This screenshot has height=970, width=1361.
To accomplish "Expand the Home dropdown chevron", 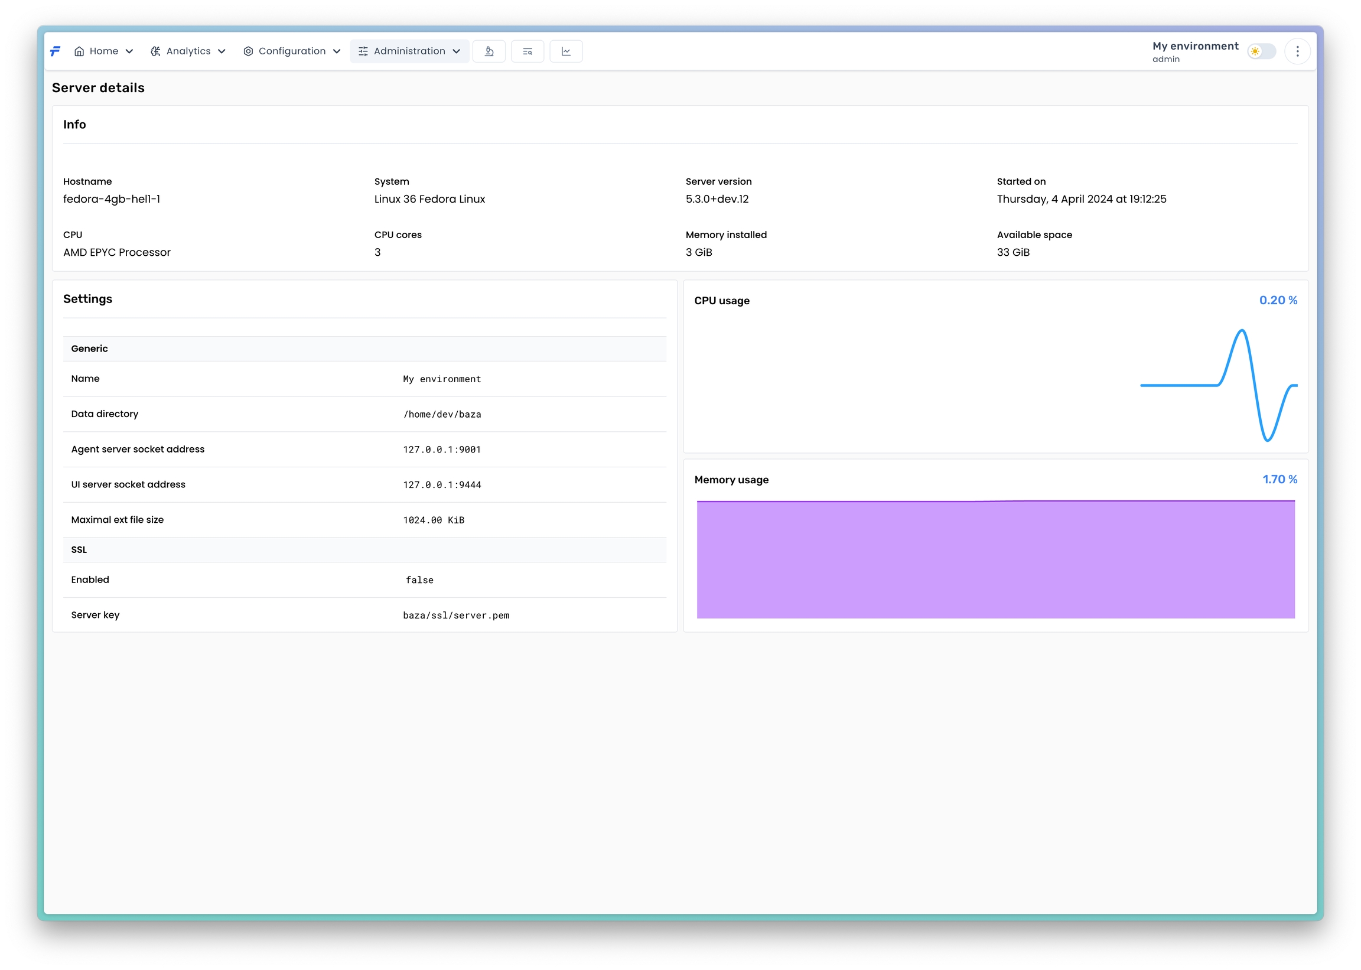I will (129, 51).
